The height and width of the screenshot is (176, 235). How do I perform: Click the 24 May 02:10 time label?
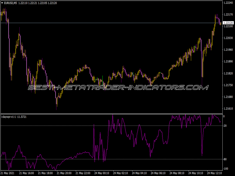tap(120, 173)
